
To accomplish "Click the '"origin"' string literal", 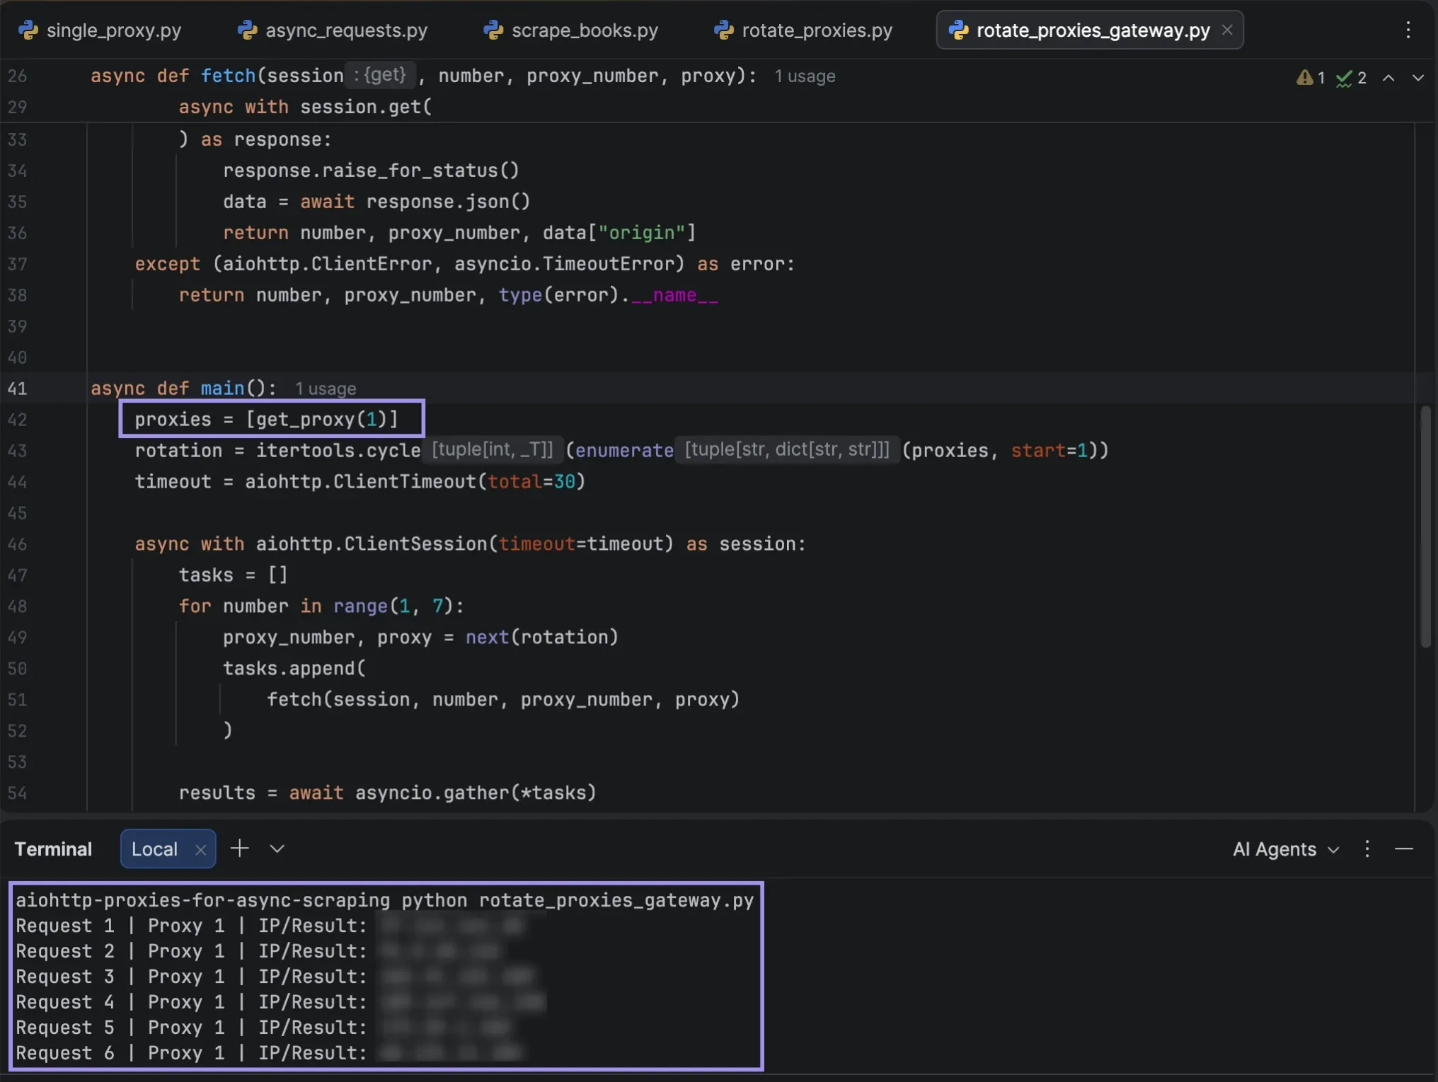I will [x=642, y=233].
